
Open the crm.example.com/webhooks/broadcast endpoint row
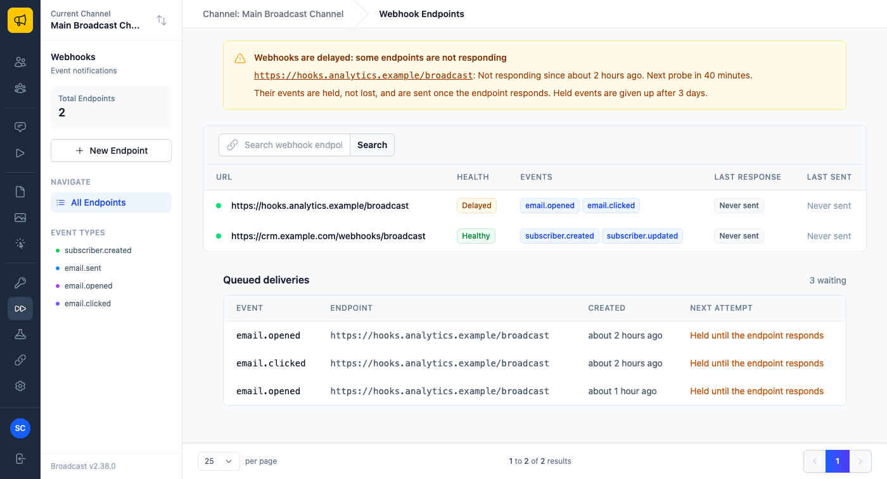click(535, 236)
